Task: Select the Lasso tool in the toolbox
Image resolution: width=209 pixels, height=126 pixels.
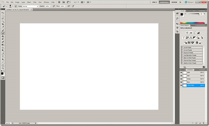Action: [3, 18]
